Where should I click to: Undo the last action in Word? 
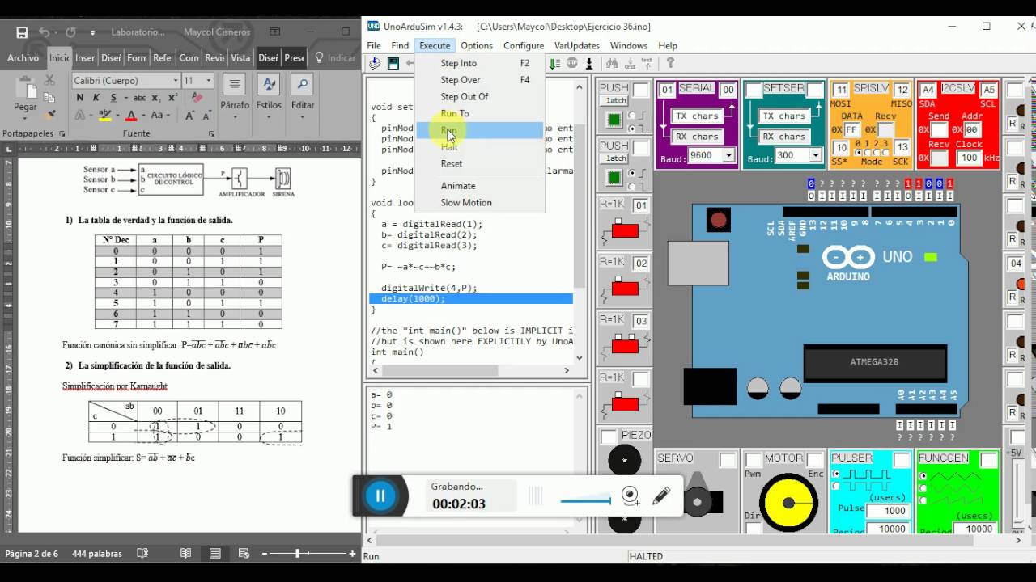(44, 32)
